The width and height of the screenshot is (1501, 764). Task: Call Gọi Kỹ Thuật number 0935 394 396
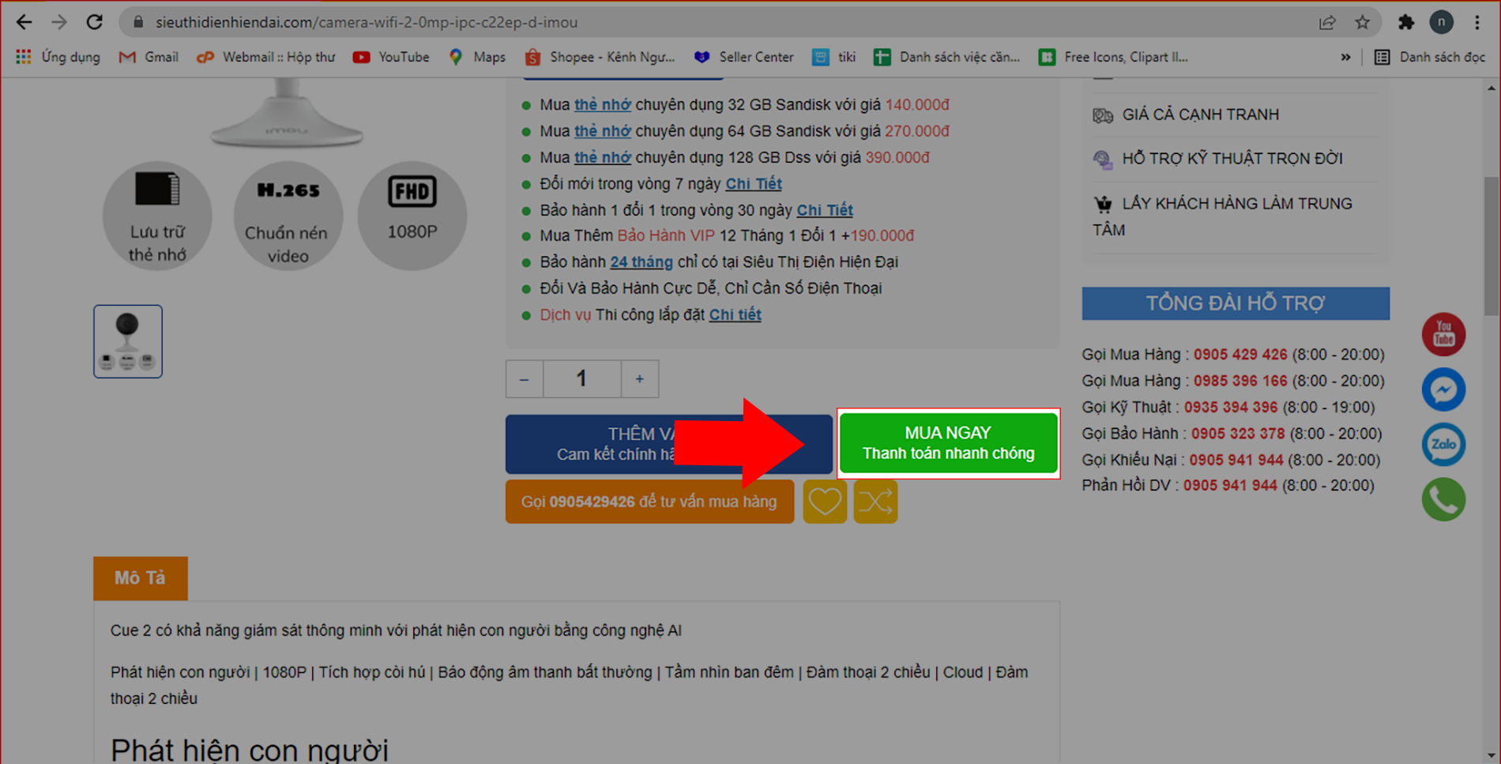(1231, 408)
